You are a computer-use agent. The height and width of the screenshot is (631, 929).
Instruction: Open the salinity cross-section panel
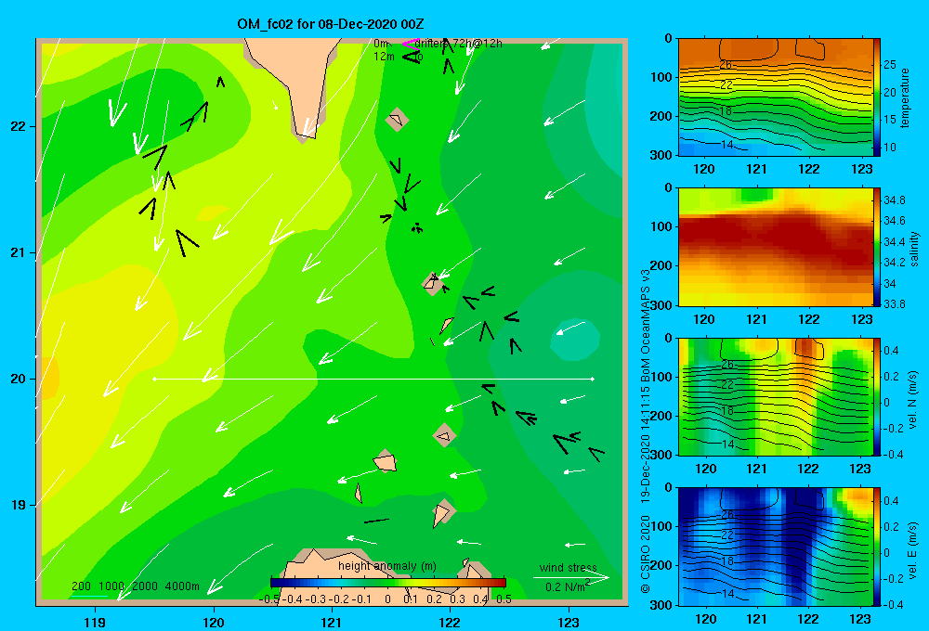(775, 248)
